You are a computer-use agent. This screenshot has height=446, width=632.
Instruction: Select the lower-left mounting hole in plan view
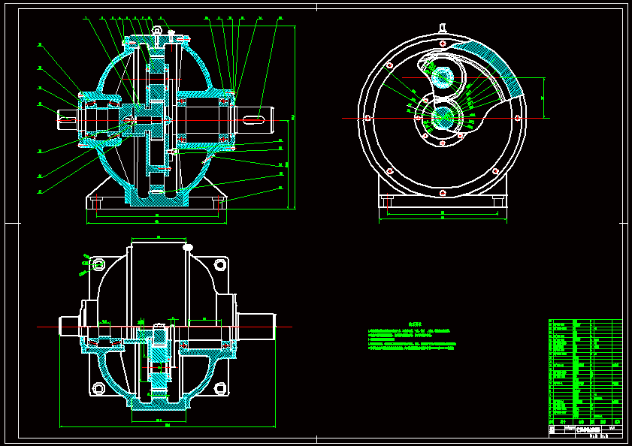[x=98, y=388]
